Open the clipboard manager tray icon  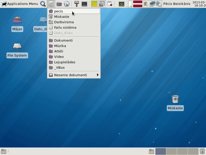point(146,4)
